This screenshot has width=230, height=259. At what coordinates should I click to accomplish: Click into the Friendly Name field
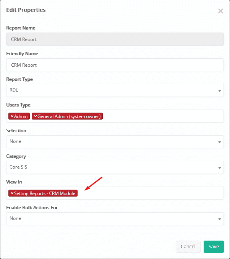115,65
